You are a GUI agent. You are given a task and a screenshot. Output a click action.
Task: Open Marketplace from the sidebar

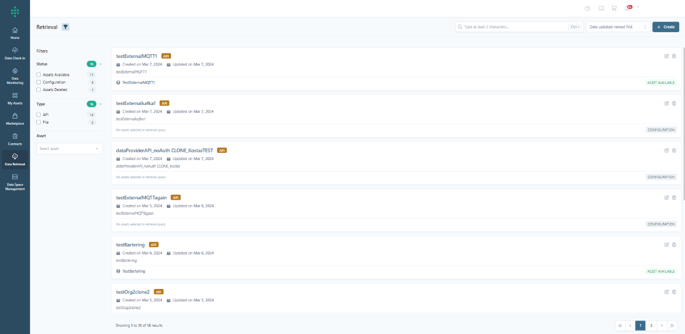coord(15,119)
